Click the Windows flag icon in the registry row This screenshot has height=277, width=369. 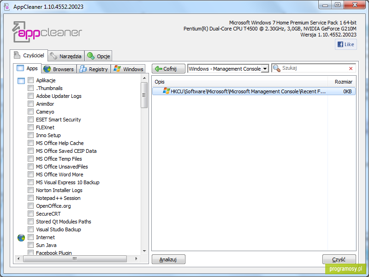point(166,91)
